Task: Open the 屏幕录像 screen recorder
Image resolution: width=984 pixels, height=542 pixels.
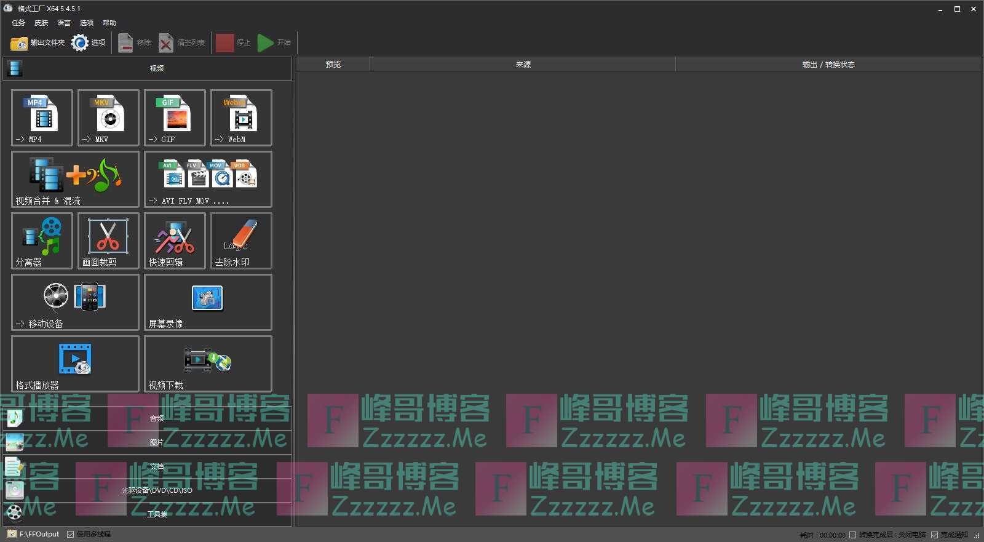Action: pos(208,301)
